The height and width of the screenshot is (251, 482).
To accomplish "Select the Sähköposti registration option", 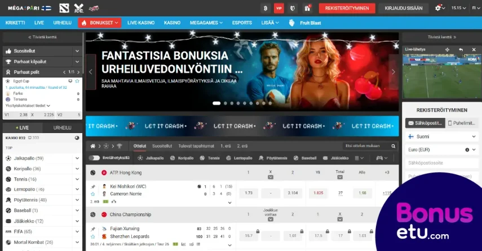I will click(x=425, y=123).
